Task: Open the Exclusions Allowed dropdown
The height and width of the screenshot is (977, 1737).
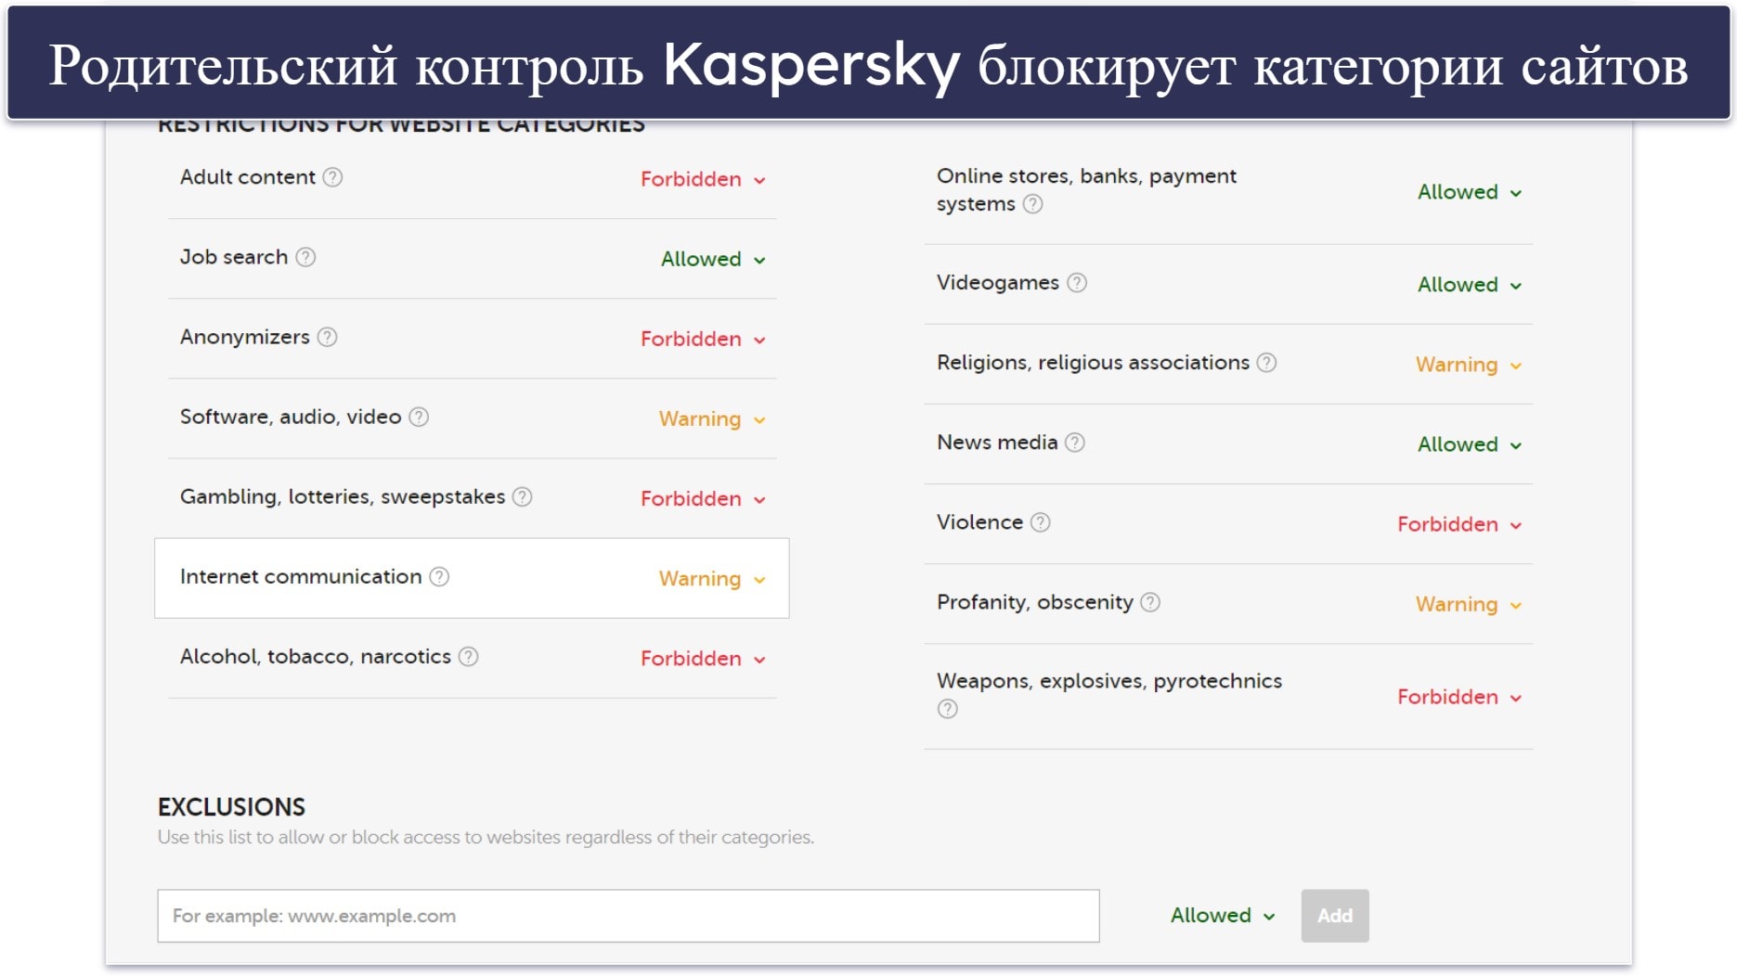Action: coord(1223,916)
